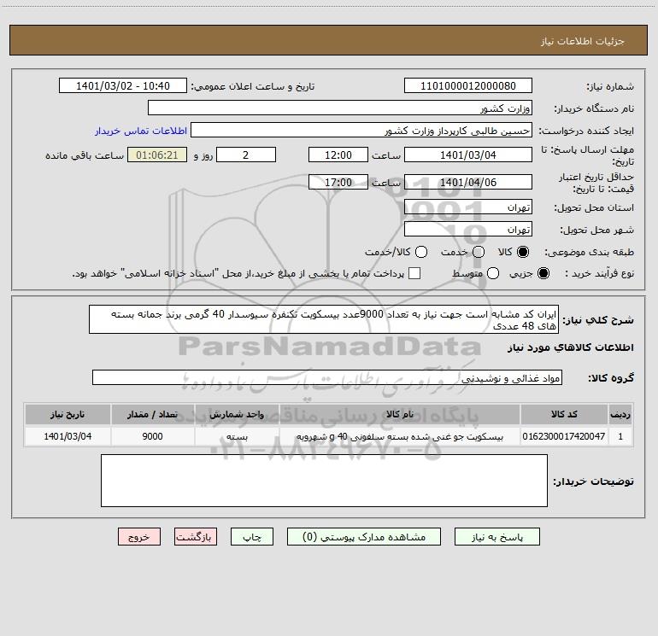The height and width of the screenshot is (636, 658).
Task: Click the need number field 1101000012000080
Action: (x=468, y=85)
